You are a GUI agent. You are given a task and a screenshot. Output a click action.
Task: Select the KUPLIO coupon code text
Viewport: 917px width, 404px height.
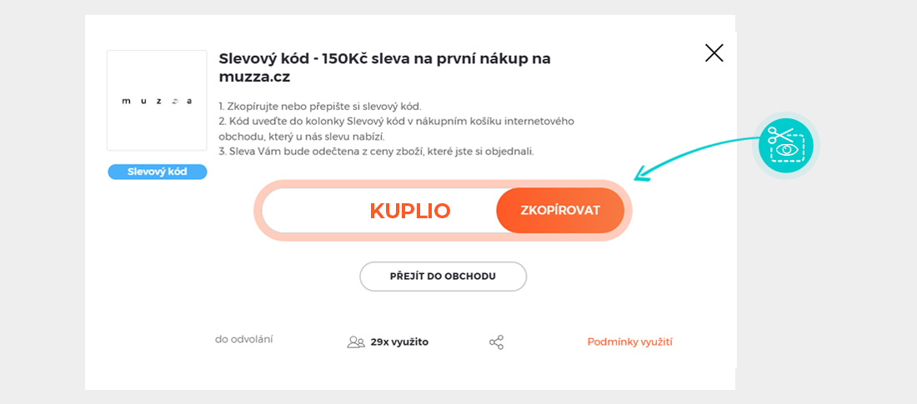[x=409, y=211]
